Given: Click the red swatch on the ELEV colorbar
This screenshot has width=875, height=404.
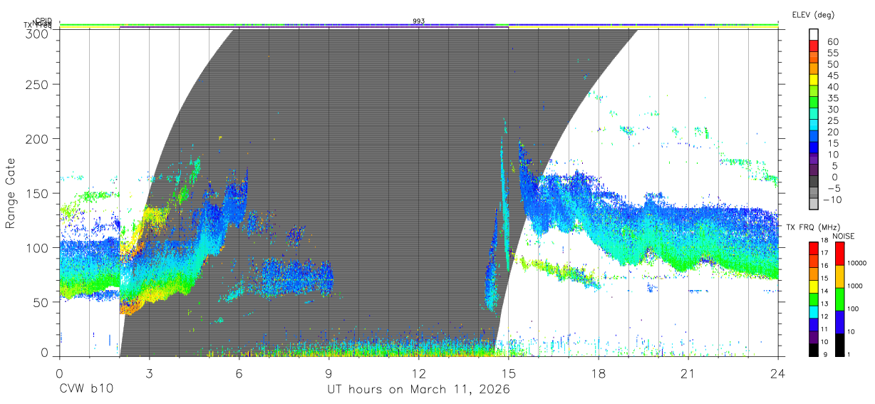Looking at the screenshot, I should (x=815, y=46).
